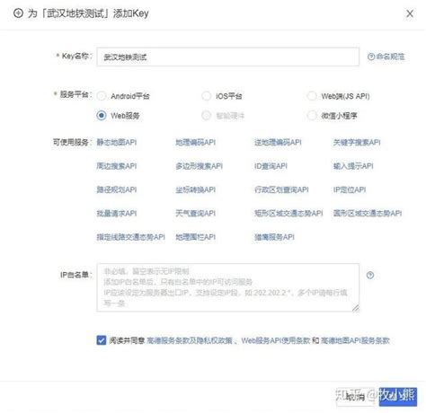Click the help icon beside IP白名单
The image size is (426, 413).
[x=370, y=275]
